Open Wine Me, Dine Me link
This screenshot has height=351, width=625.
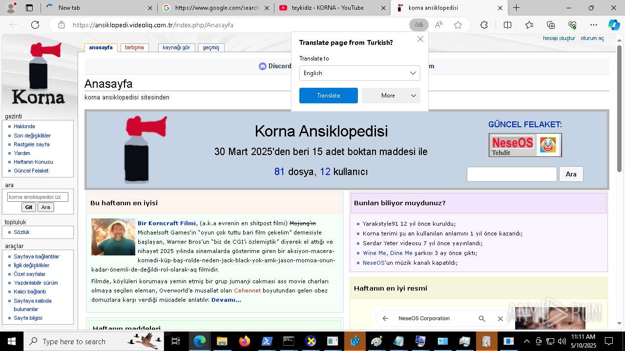(388, 253)
